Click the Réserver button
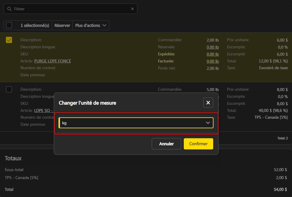 [x=62, y=25]
